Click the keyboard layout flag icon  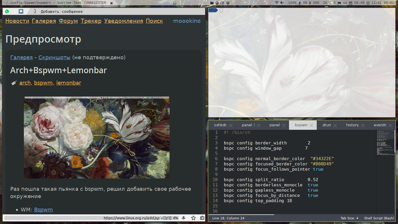339,3
